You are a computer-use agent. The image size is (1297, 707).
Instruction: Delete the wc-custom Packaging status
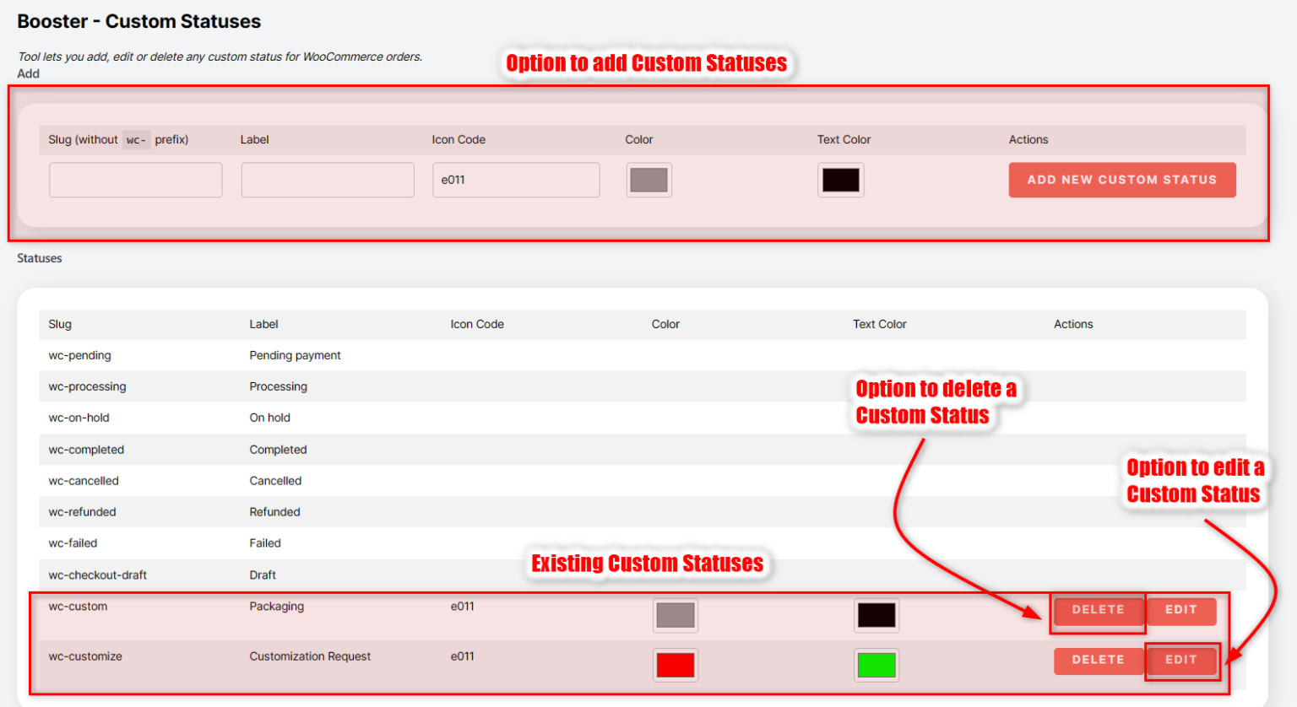click(x=1099, y=610)
